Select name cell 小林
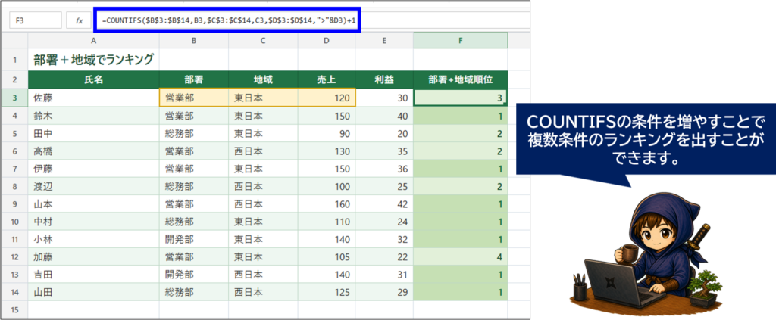 point(93,240)
